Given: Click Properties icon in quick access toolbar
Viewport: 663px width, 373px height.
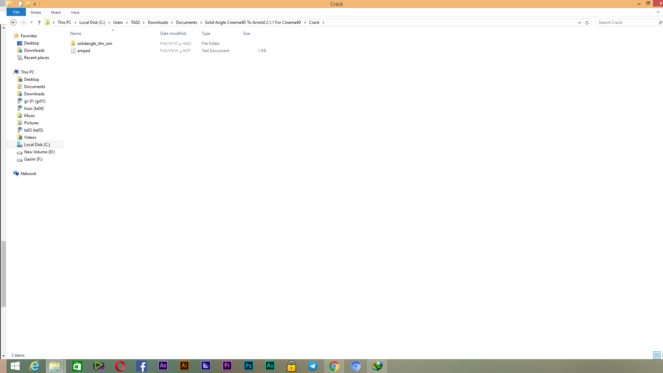Looking at the screenshot, I should click(x=20, y=4).
